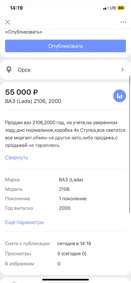Tap the blue price statistics chart icon
The height and width of the screenshot is (283, 131).
pyautogui.click(x=119, y=96)
